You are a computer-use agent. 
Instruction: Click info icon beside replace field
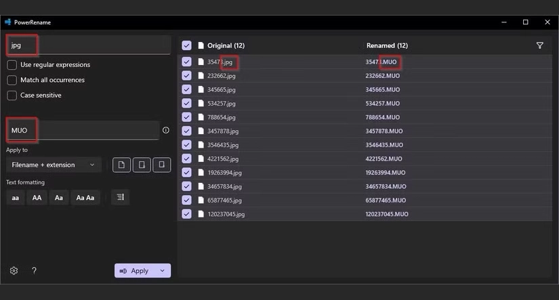click(x=166, y=130)
